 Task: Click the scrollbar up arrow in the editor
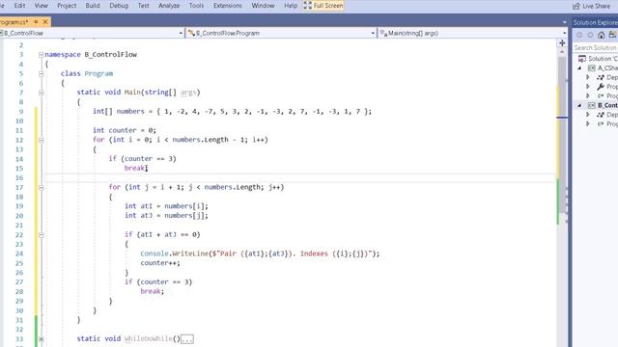(562, 52)
